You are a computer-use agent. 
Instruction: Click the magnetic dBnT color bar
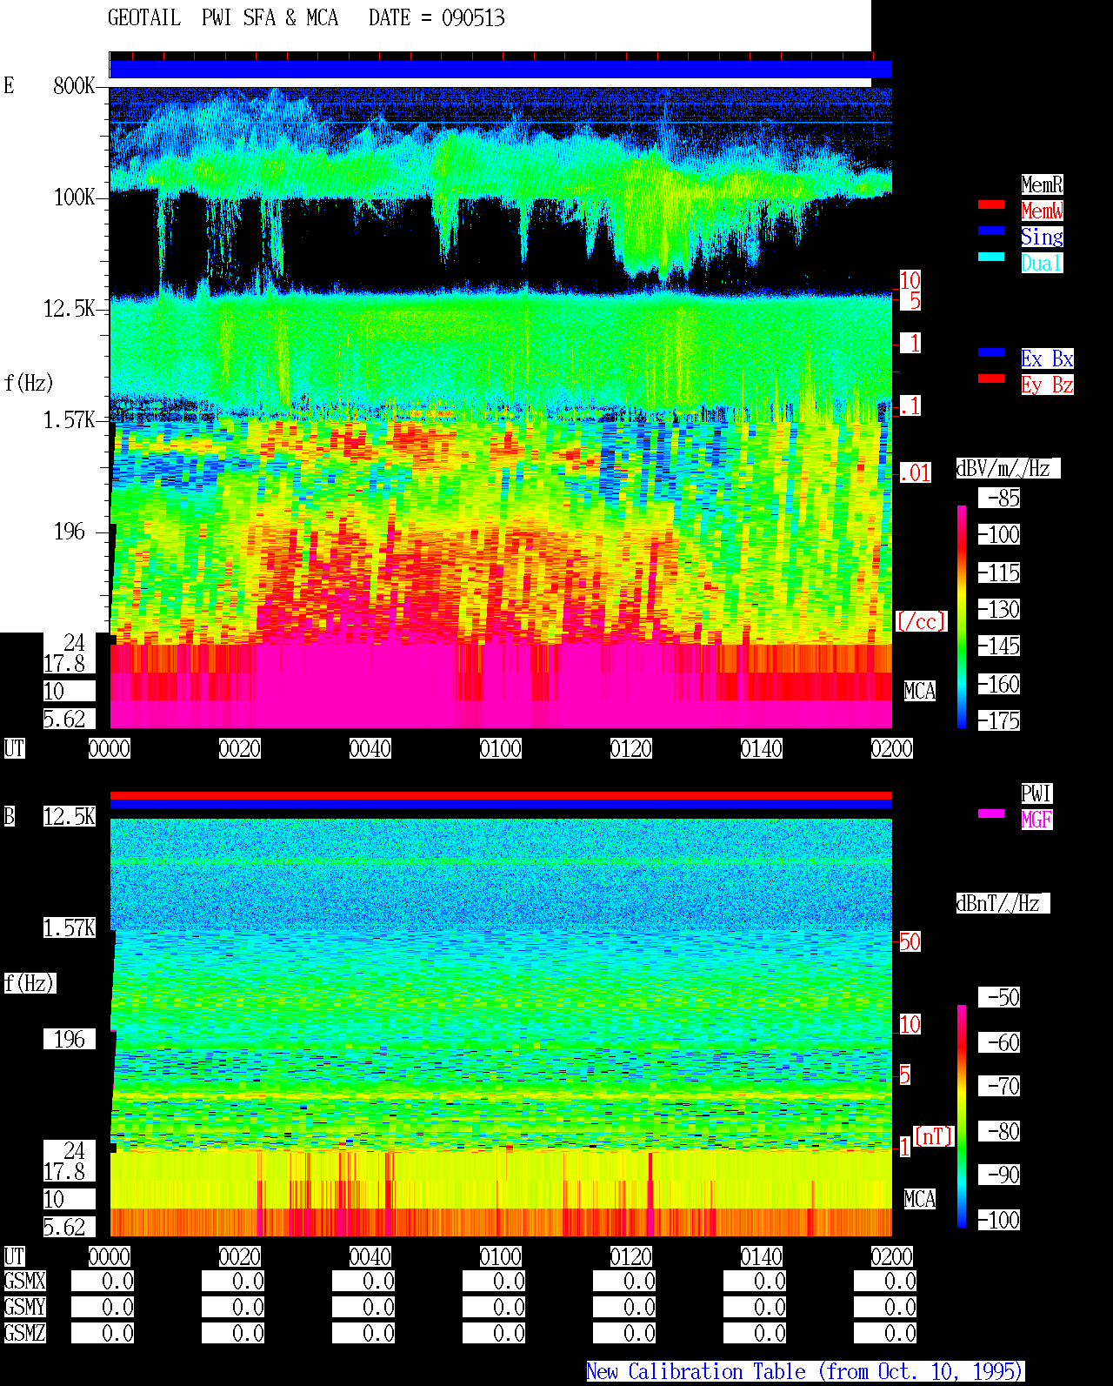[x=962, y=1116]
